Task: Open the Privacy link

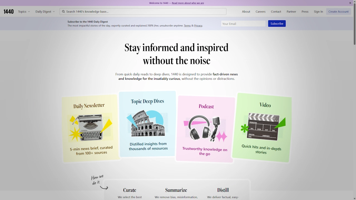Action: 198,26
